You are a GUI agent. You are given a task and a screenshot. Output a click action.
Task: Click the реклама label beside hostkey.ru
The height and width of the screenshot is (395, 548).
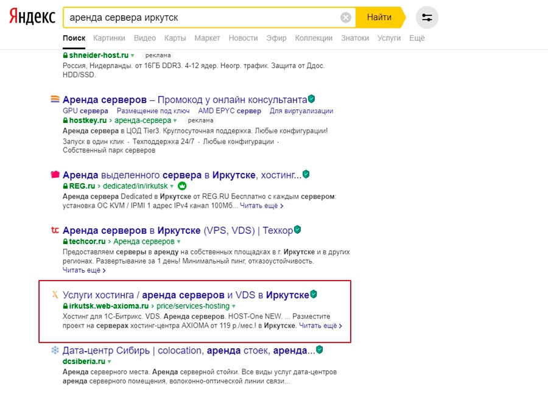(200, 121)
